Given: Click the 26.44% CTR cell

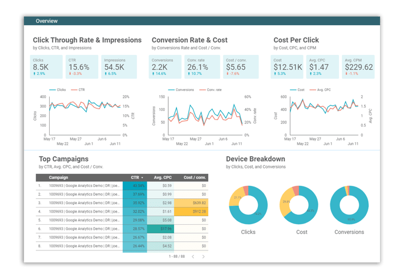Looking at the screenshot, I should coord(135,246).
